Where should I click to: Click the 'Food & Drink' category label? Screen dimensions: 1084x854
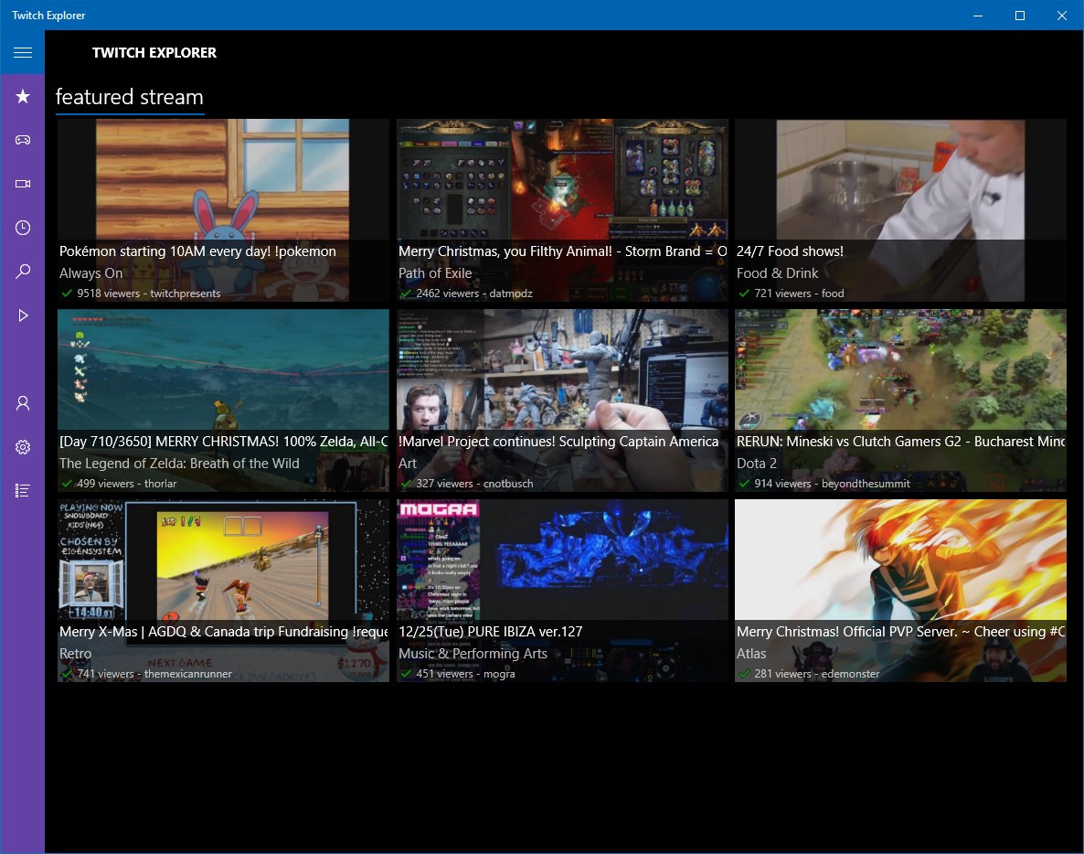tap(777, 273)
